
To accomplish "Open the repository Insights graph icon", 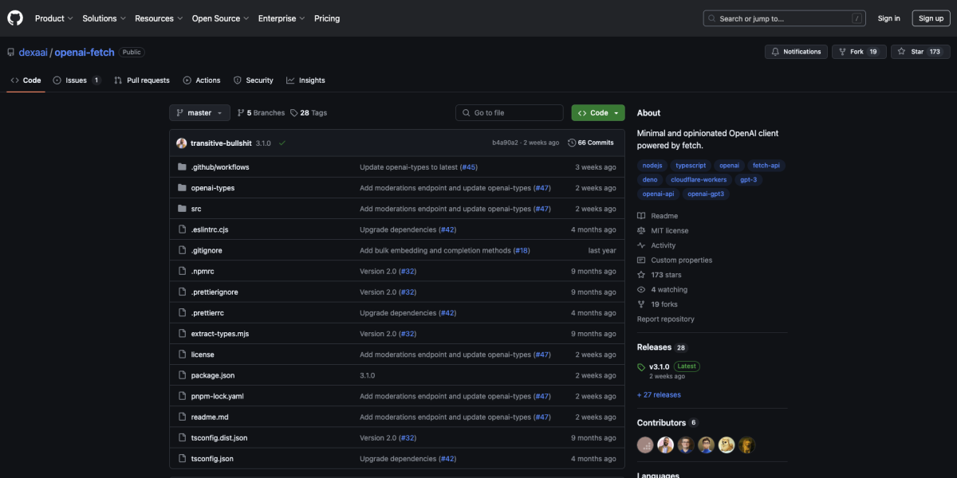I will click(289, 80).
